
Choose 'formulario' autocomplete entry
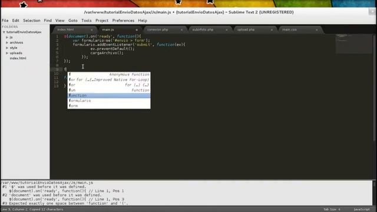pyautogui.click(x=109, y=101)
